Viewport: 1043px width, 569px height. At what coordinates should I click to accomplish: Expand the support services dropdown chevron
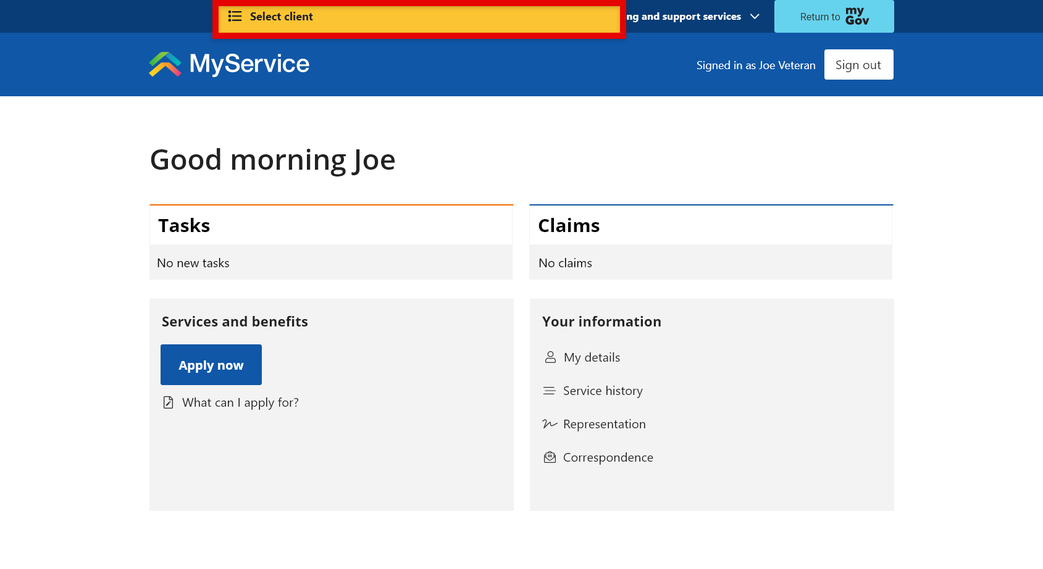[755, 17]
